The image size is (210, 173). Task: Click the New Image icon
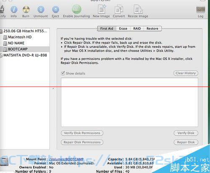click(x=102, y=9)
